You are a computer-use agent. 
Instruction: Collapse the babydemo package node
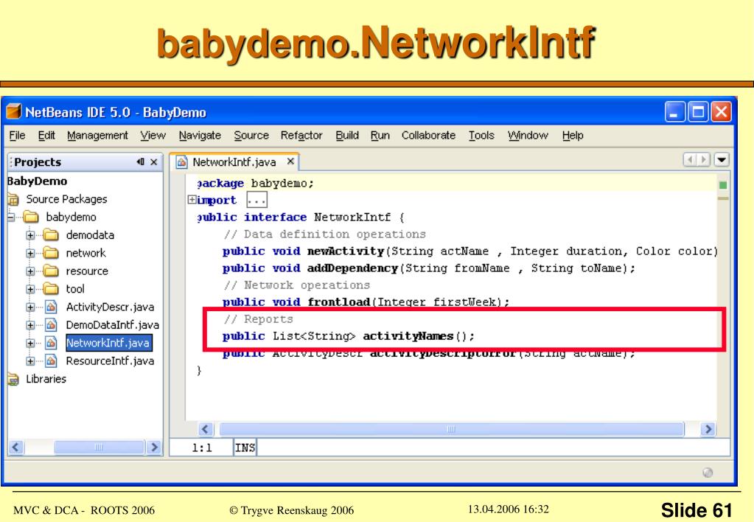(10, 217)
